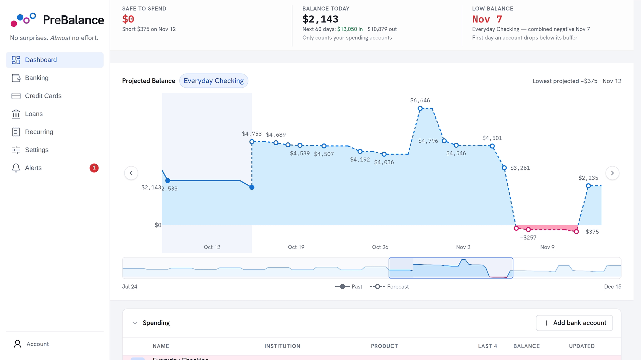Click the Credit Cards card icon

(16, 96)
